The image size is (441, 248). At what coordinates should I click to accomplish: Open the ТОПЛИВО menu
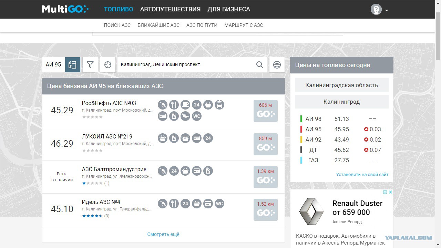119,9
